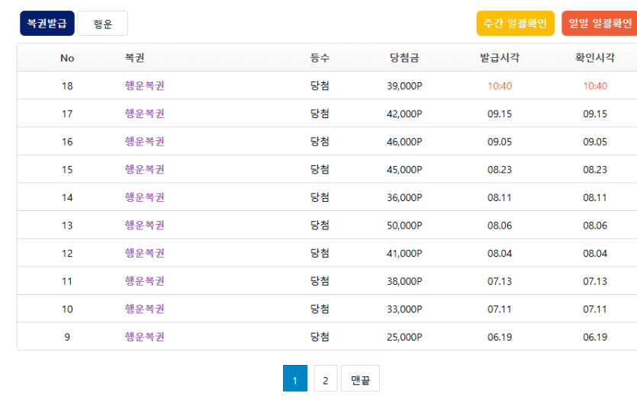
Task: Open 행운복권 link in row 12
Action: [144, 253]
